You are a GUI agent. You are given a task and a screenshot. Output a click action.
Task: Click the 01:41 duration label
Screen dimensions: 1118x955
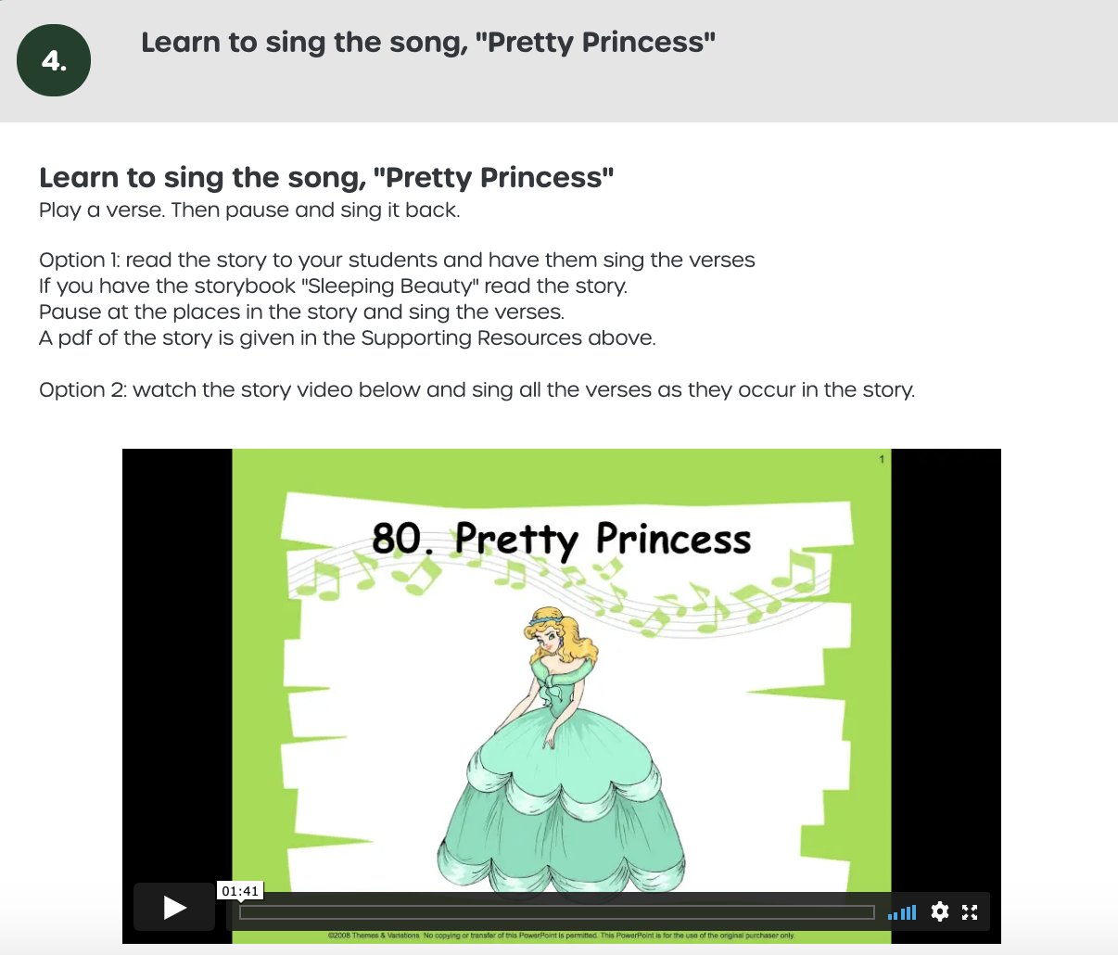tap(240, 891)
